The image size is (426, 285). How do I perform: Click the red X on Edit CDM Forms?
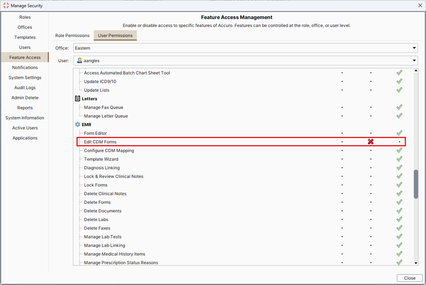[371, 142]
